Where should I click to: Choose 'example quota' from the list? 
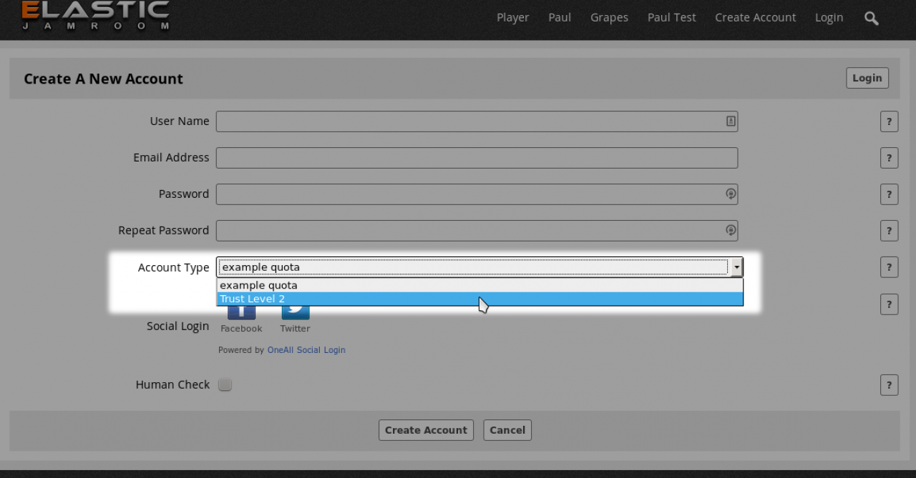tap(479, 285)
